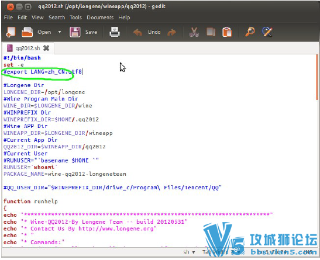Image resolution: width=320 pixels, height=260 pixels.
Task: Maximize the gedit window
Action: pos(28,7)
